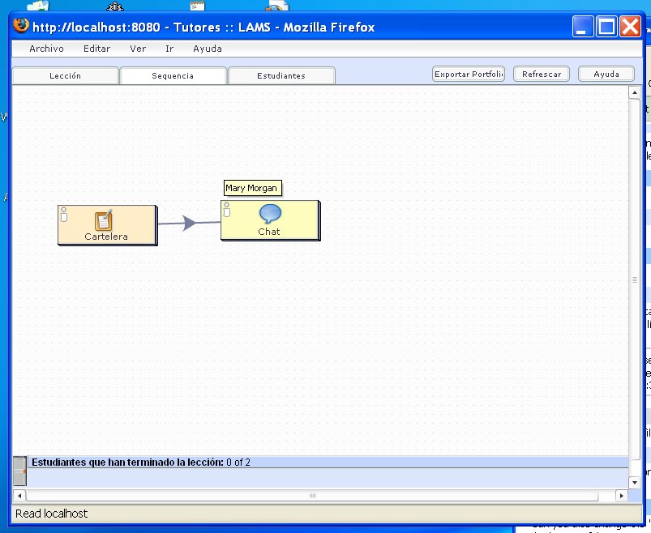
Task: Click the Ayuda button beside Refrescar
Action: (606, 74)
